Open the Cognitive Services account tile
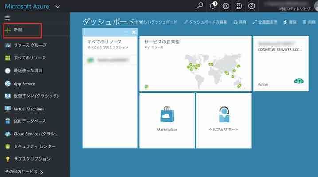Viewport: 318px width, 177px height. click(281, 64)
